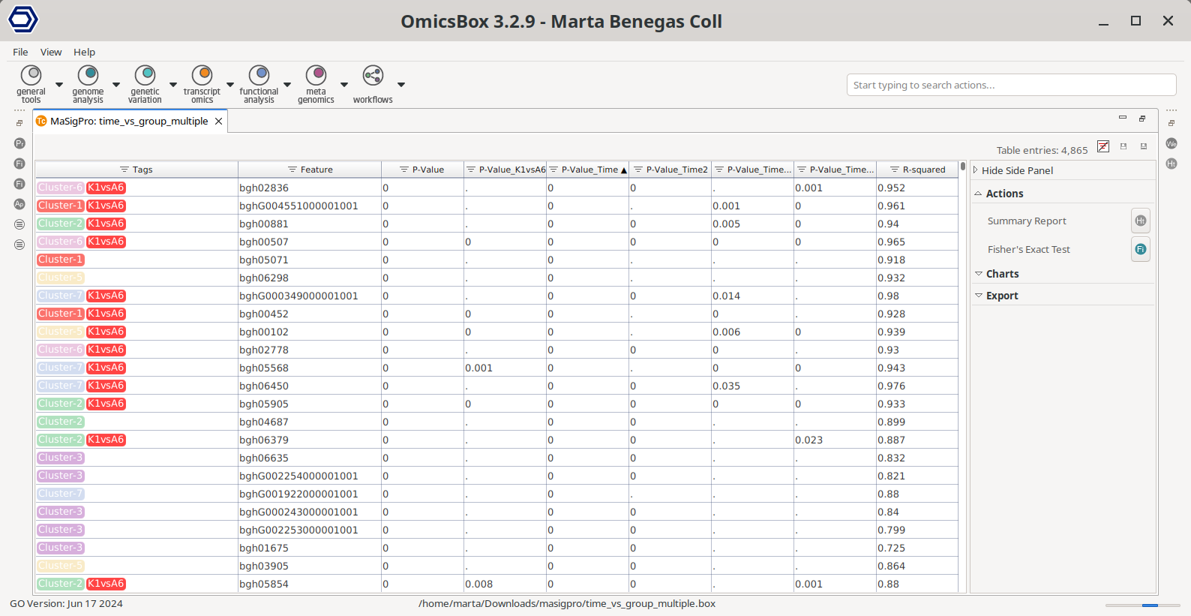Expand the Export section
This screenshot has width=1191, height=616.
(1001, 296)
